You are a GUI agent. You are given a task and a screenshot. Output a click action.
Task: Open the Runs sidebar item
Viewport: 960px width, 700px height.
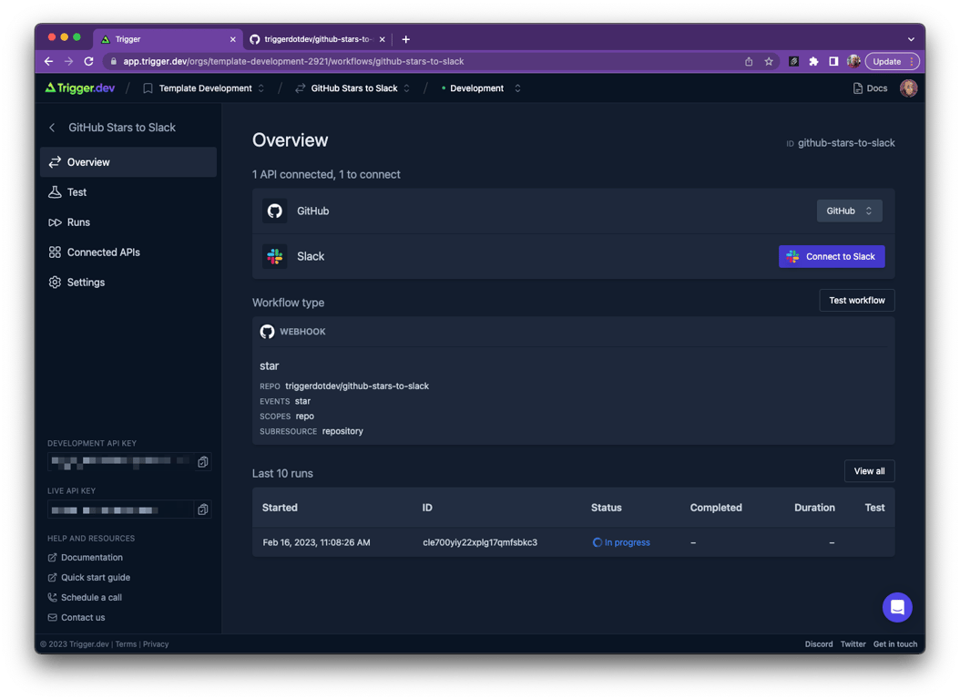click(128, 222)
